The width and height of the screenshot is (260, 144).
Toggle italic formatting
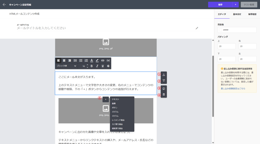(x=97, y=66)
